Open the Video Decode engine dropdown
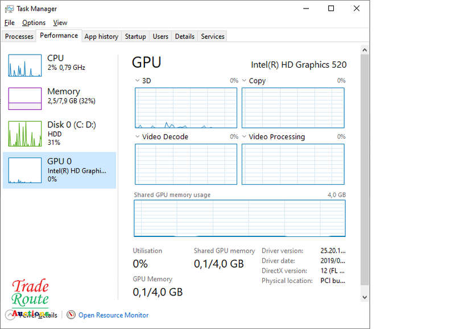455x329 pixels. point(137,136)
